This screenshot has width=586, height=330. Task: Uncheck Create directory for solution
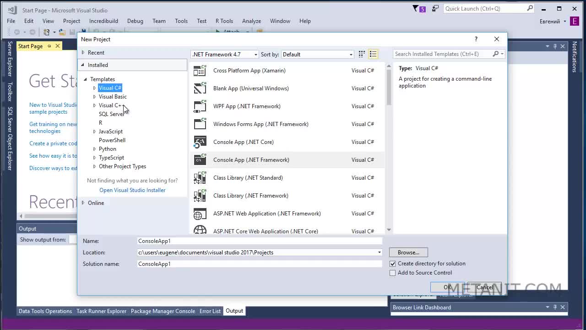point(392,264)
